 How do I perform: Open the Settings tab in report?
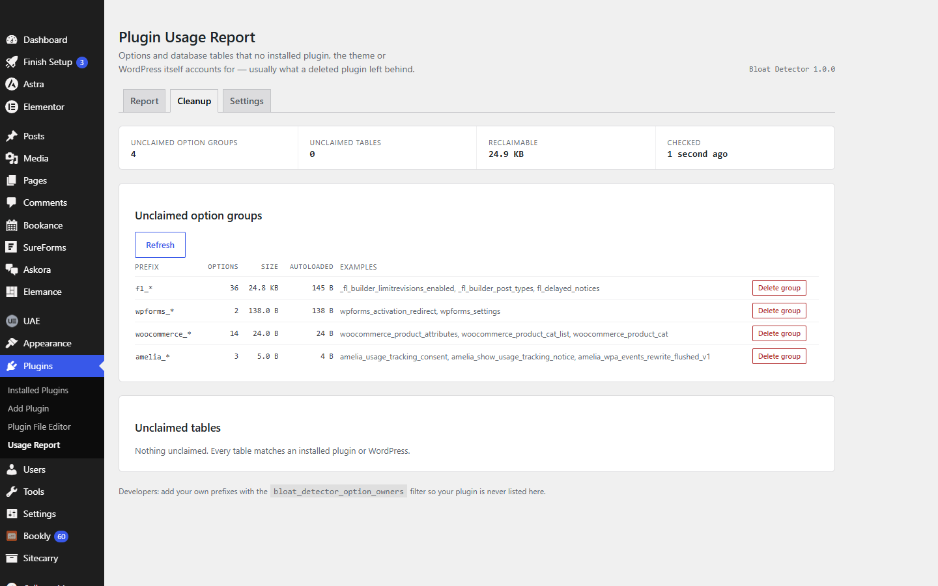click(x=247, y=101)
